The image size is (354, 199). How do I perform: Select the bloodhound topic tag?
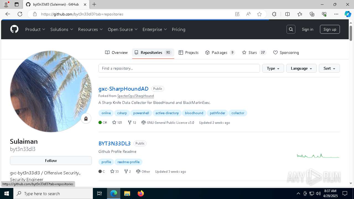[x=194, y=113]
